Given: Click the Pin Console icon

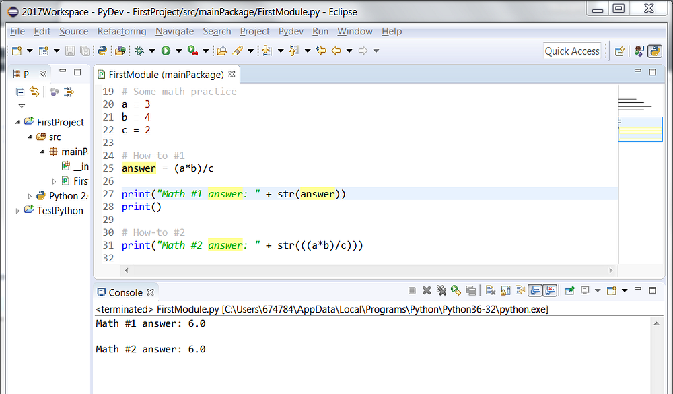Looking at the screenshot, I should point(569,291).
